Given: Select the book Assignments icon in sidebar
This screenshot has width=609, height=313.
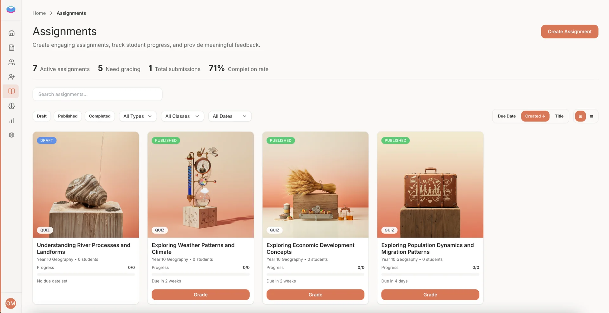Looking at the screenshot, I should click(x=11, y=91).
